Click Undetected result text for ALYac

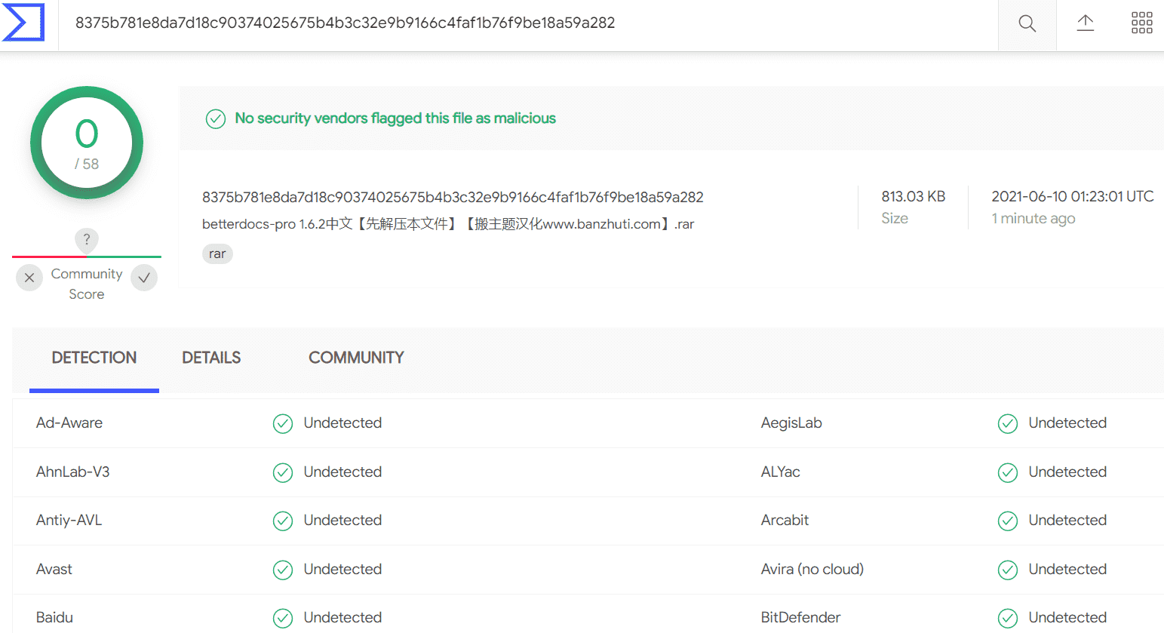pos(1067,472)
